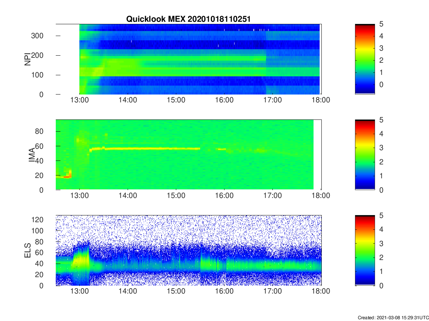This screenshot has height=321, width=429.
Task: Click '15:00' under the IMA panel
Action: [176, 196]
